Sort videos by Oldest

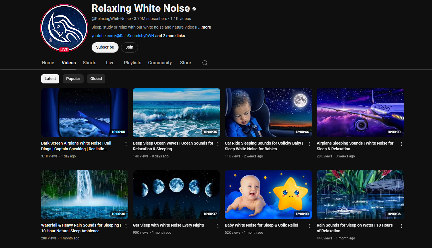point(96,79)
